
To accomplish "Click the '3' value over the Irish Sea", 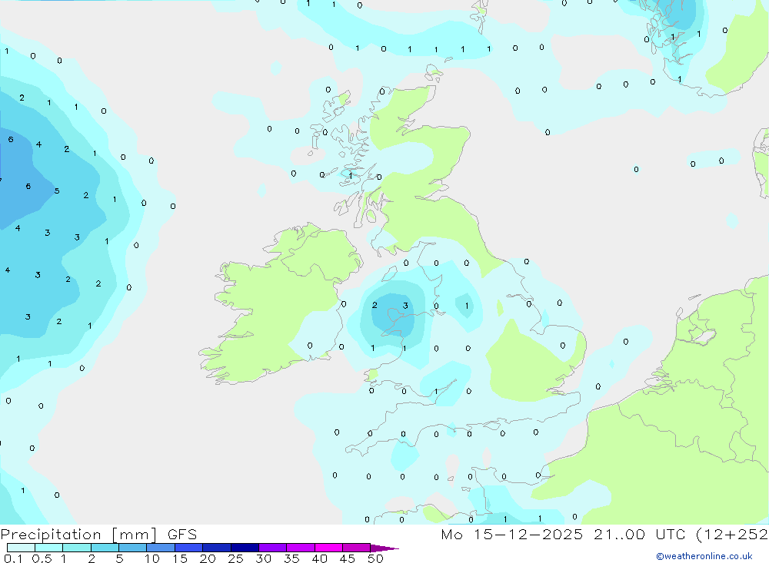I will click(x=405, y=306).
